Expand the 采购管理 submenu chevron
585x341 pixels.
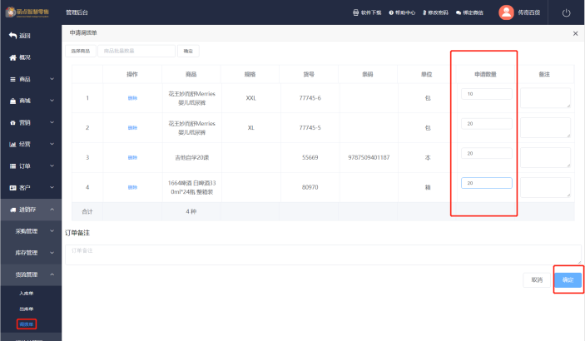pos(52,231)
